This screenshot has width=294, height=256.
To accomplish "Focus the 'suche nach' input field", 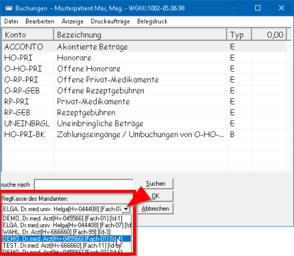I will (x=84, y=184).
